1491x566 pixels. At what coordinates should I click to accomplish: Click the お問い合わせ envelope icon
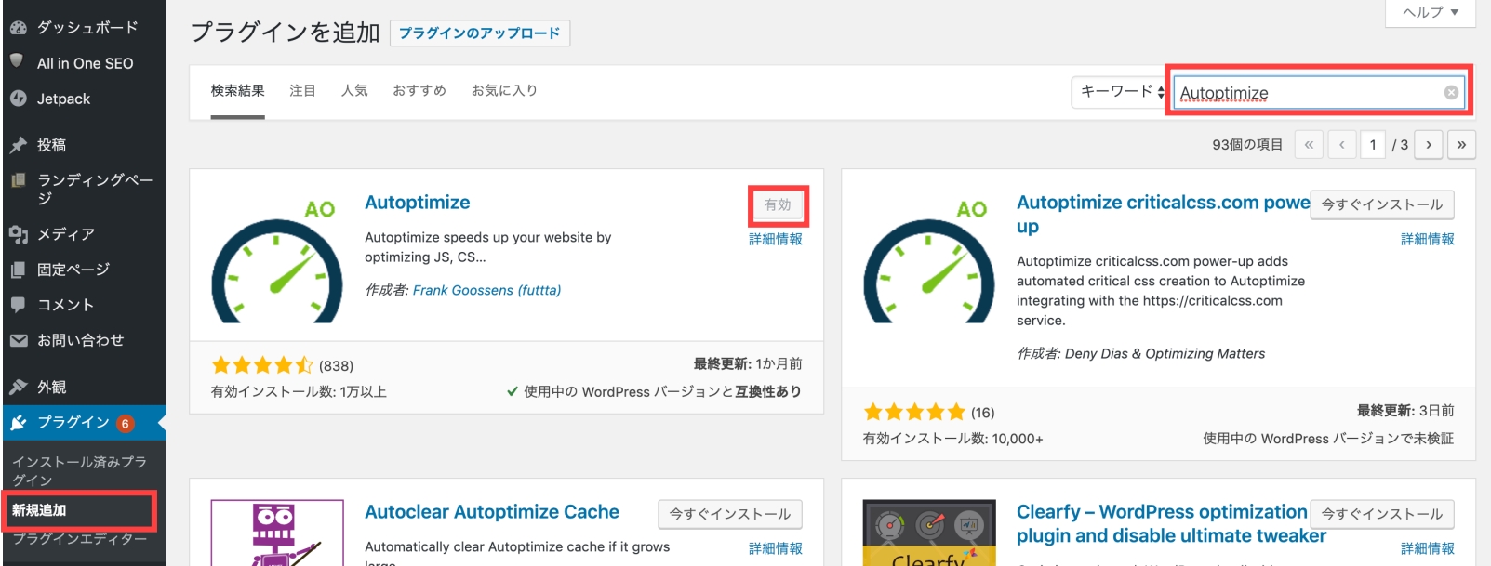pos(18,340)
